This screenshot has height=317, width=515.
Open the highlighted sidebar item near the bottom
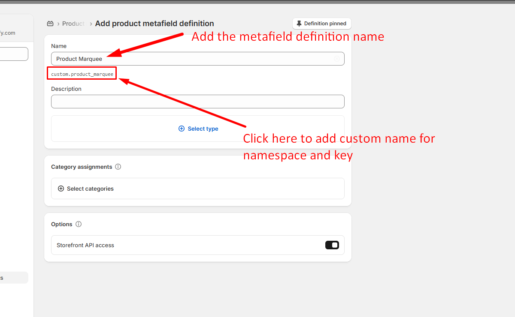coord(13,278)
